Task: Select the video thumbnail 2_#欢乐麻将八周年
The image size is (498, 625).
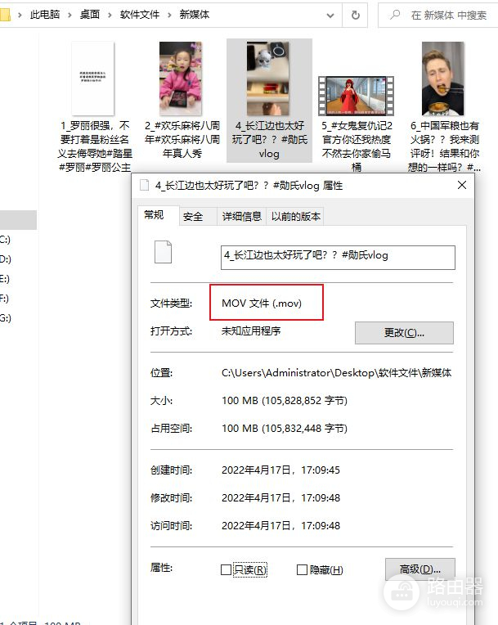Action: pyautogui.click(x=181, y=79)
